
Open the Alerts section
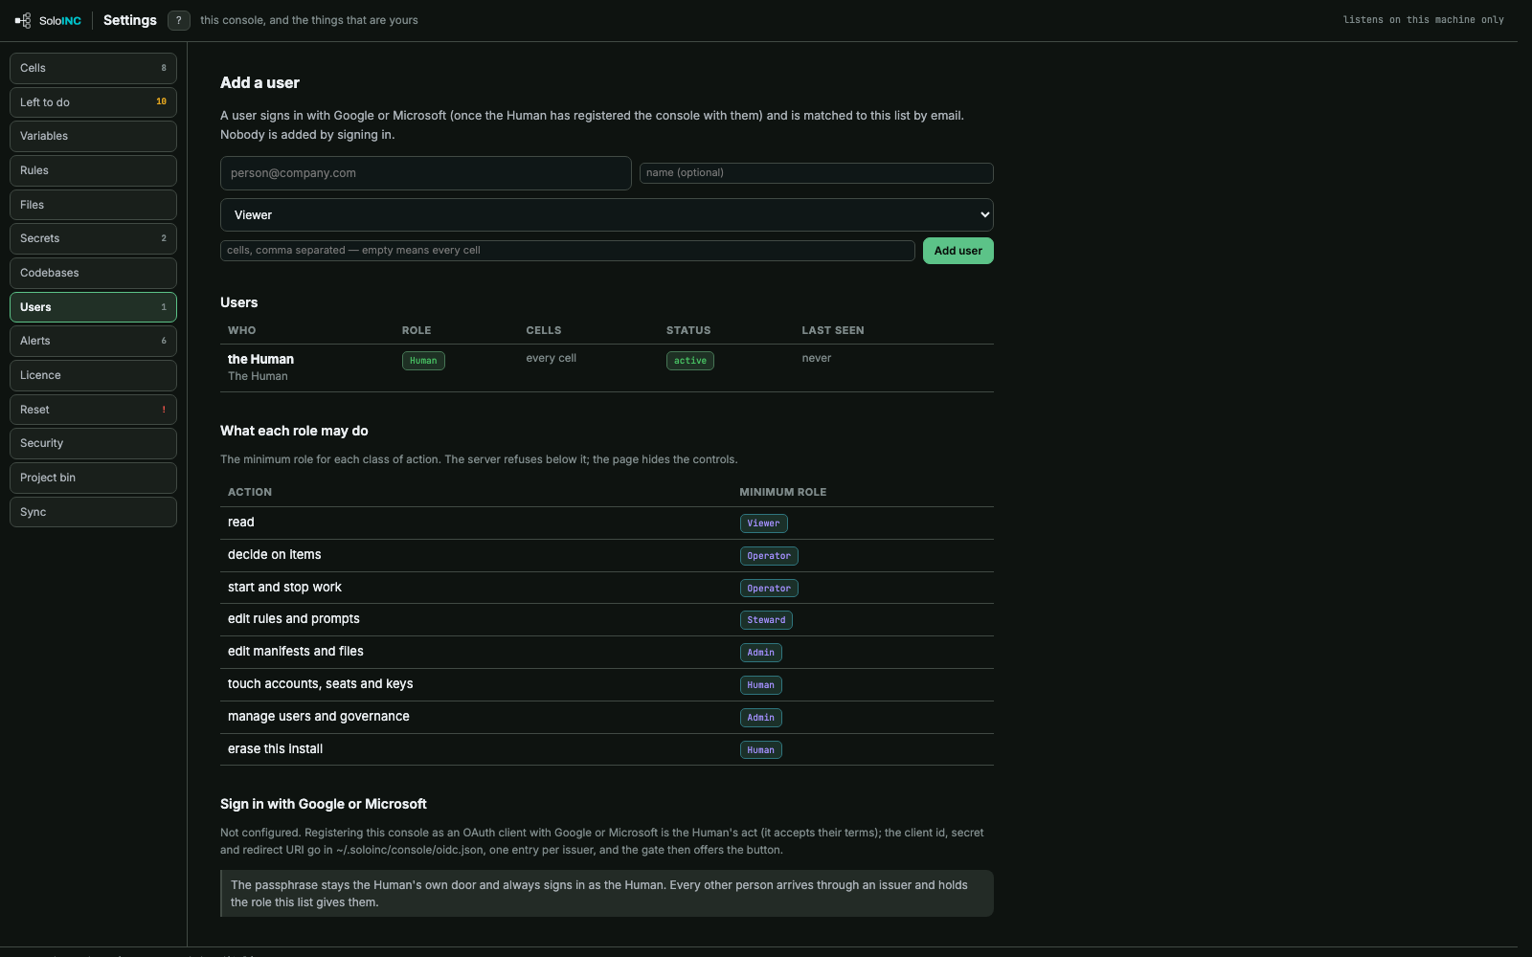[x=93, y=341]
